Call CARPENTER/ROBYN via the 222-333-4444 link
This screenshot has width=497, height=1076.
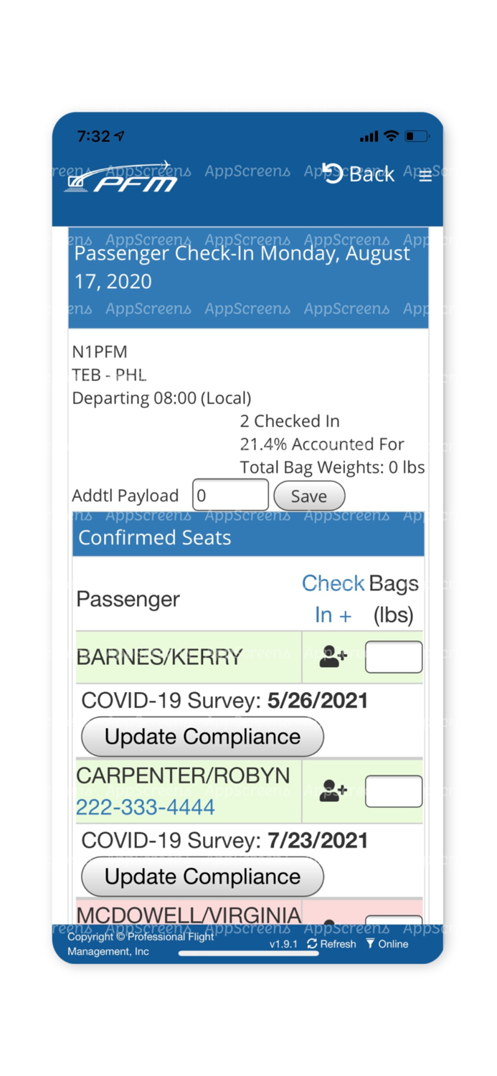[145, 807]
